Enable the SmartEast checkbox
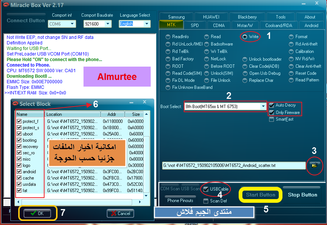327x225 pixels. tap(272, 120)
